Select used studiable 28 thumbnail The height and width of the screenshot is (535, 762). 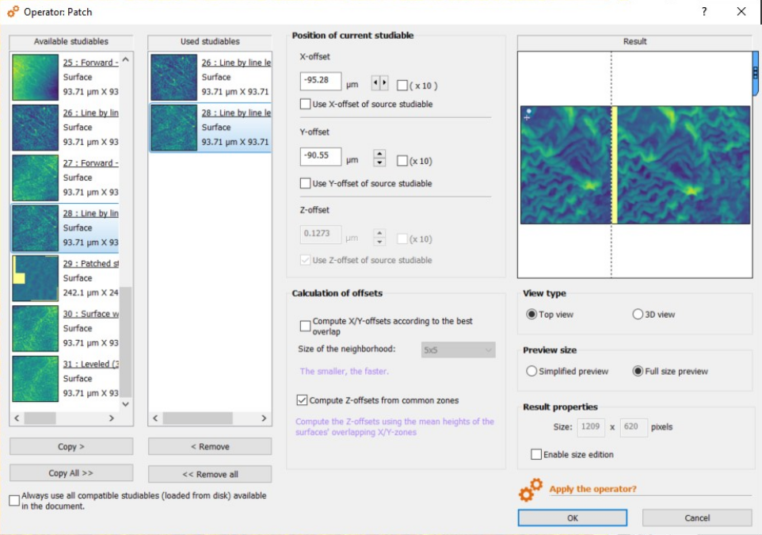tap(174, 128)
